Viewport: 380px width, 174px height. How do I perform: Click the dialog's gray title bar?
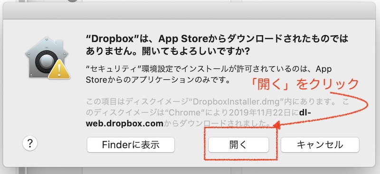189,10
